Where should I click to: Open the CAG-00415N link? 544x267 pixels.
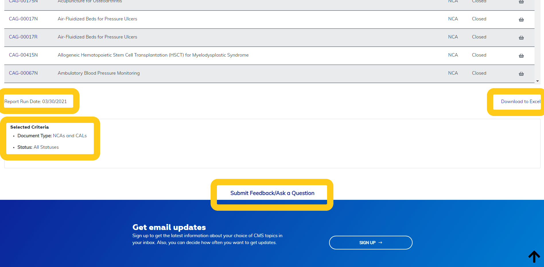pos(23,55)
